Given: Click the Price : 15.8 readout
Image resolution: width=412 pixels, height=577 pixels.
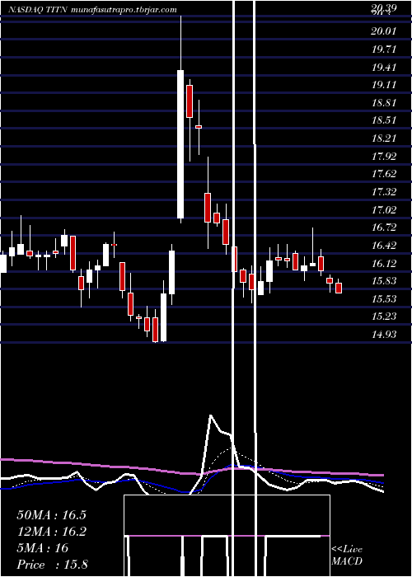Looking at the screenshot, I should point(52,565).
